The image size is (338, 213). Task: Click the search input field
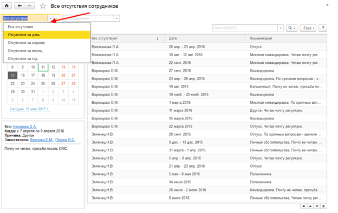pyautogui.click(x=245, y=28)
